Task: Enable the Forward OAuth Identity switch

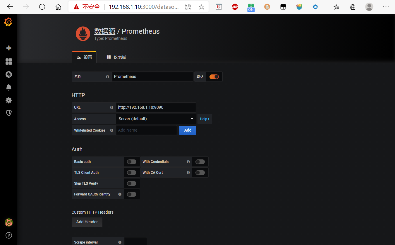Action: coord(132,194)
